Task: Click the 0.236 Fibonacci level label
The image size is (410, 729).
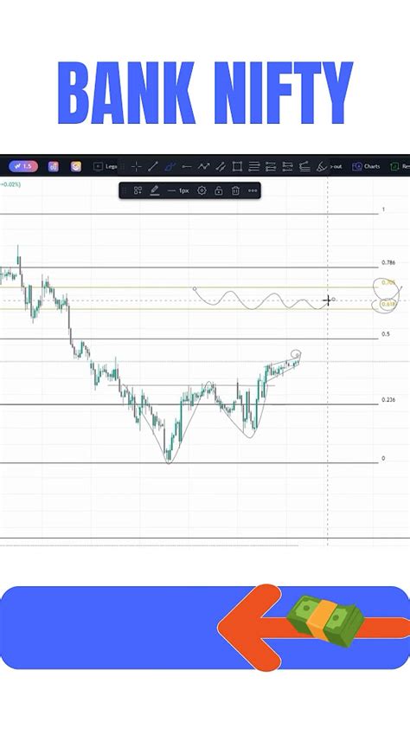Action: click(x=388, y=400)
